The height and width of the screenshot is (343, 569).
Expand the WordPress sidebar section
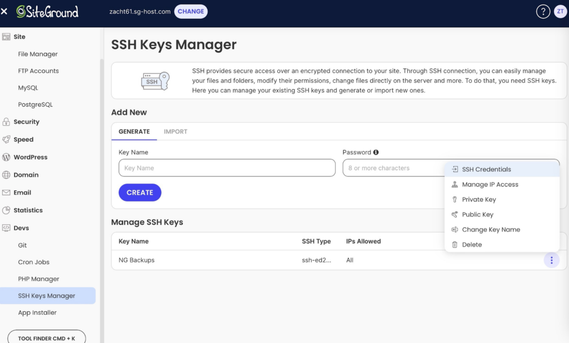(30, 157)
